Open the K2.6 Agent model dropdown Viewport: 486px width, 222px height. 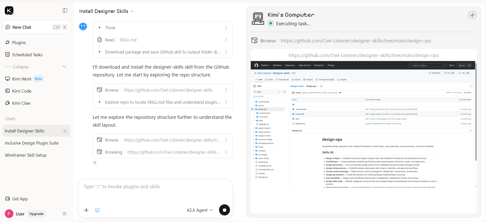point(200,210)
